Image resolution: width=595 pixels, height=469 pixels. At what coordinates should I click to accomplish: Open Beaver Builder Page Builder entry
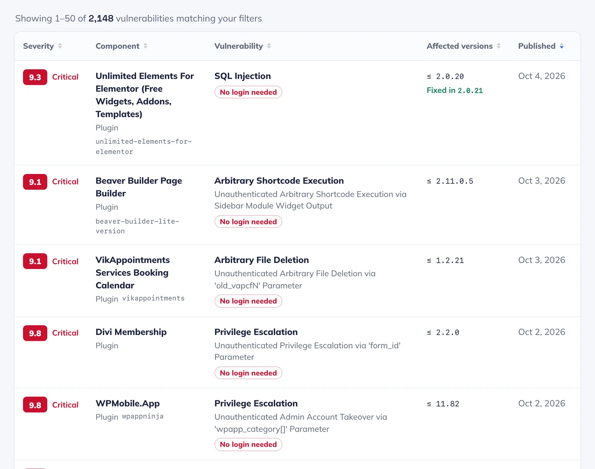tap(139, 187)
